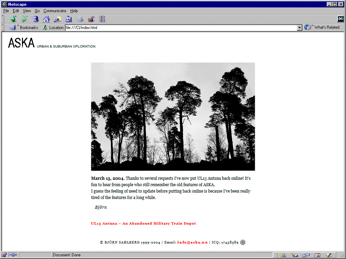Viewport: 346px width, 259px height.
Task: Open the View menu
Action: 27,11
